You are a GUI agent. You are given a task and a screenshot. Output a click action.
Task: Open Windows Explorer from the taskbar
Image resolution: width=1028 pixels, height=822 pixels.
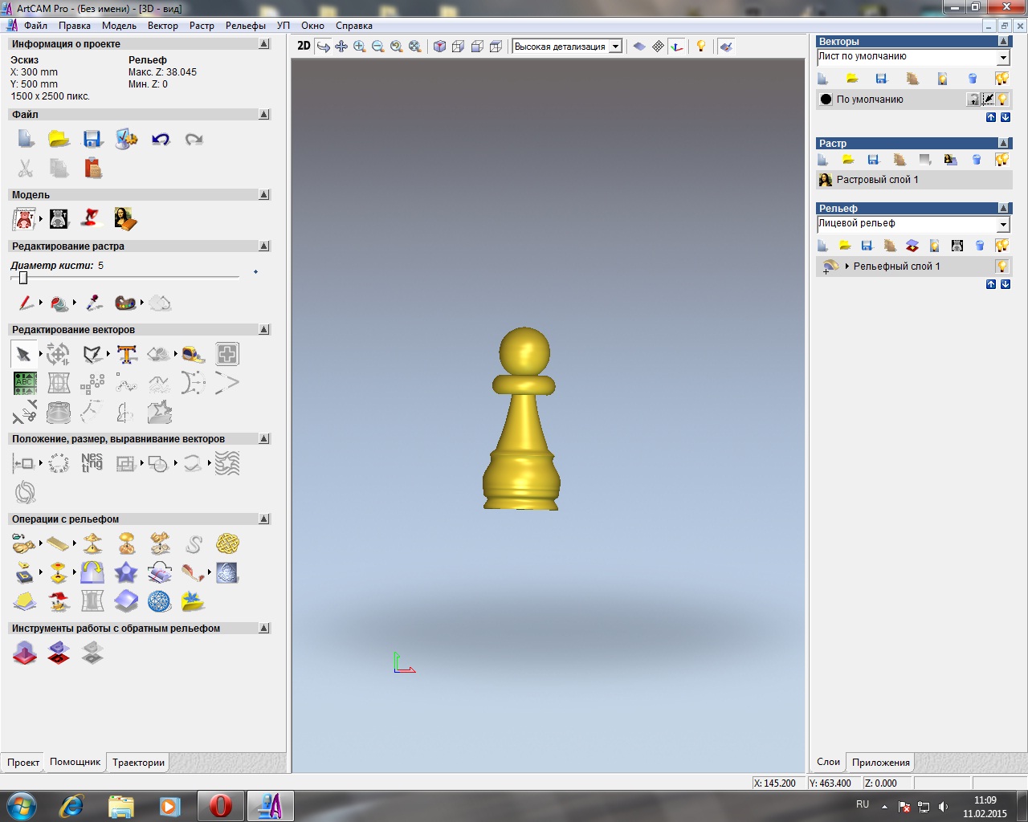click(x=121, y=805)
